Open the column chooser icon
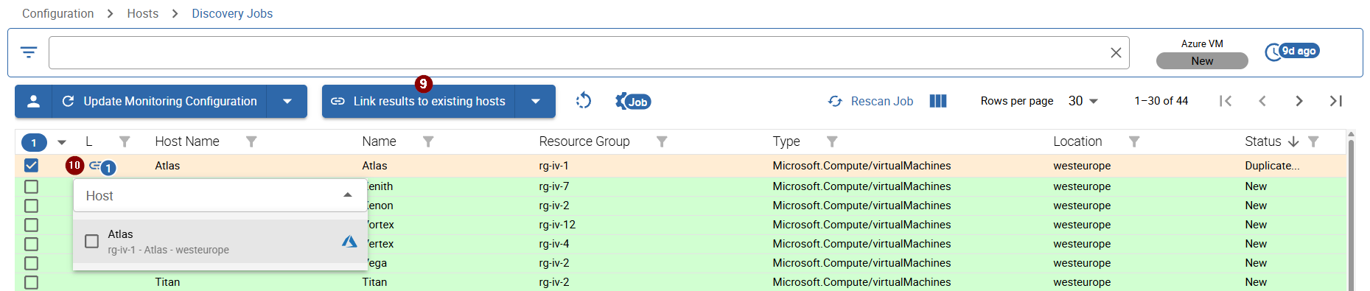Screen dimensions: 1370x291 (938, 101)
